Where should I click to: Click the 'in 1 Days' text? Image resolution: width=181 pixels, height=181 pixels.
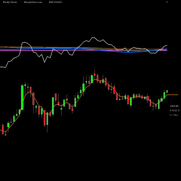coord(174,115)
